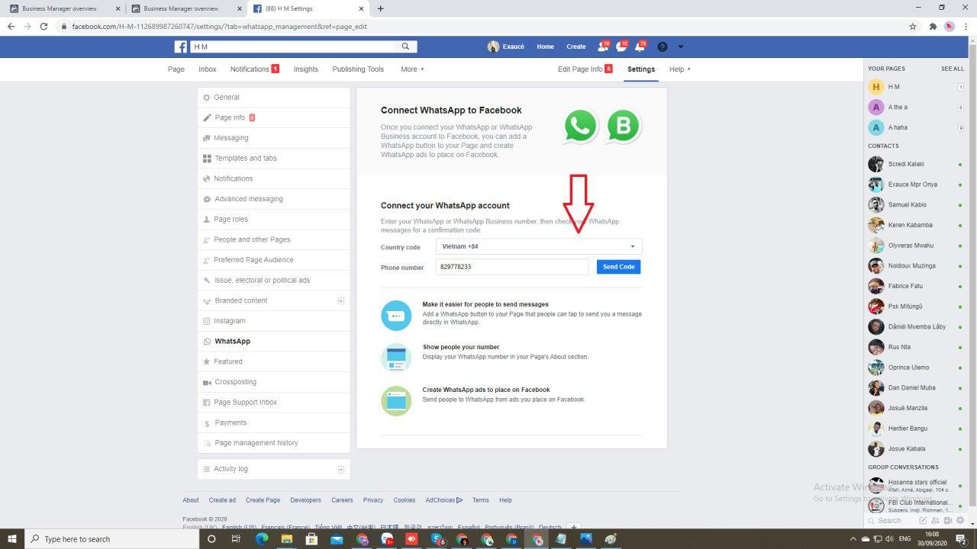Open the Windows Start menu
977x549 pixels.
point(12,539)
